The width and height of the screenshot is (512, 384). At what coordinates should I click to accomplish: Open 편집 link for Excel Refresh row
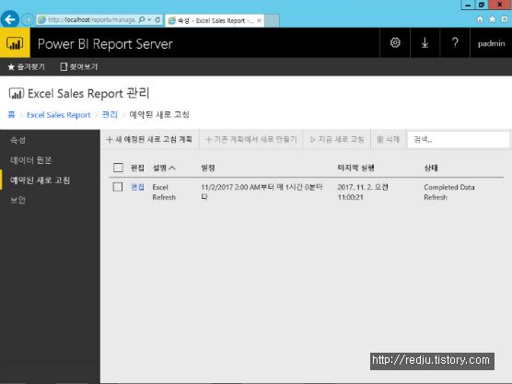coord(137,187)
